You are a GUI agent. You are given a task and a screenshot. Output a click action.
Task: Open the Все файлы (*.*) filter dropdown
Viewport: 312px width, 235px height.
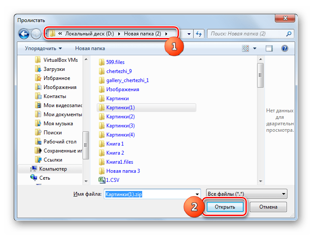[x=247, y=194]
